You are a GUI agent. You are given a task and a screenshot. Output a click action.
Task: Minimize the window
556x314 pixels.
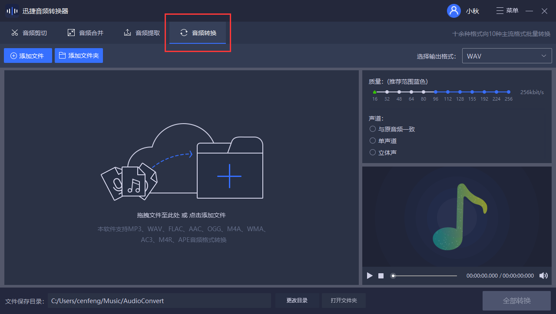point(529,11)
